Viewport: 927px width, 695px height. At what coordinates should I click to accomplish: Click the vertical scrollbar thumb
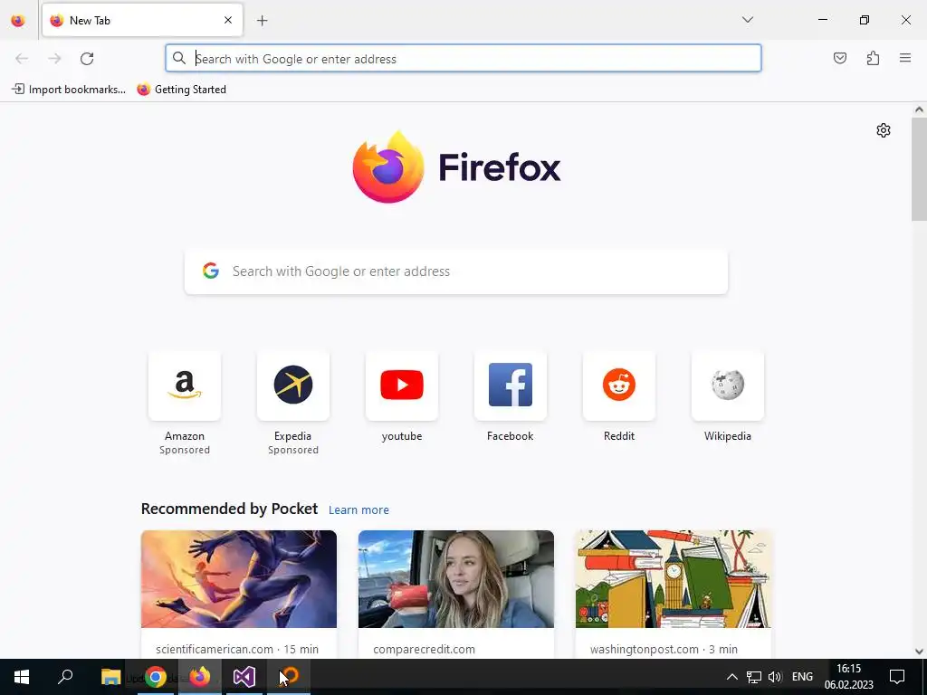tap(919, 169)
